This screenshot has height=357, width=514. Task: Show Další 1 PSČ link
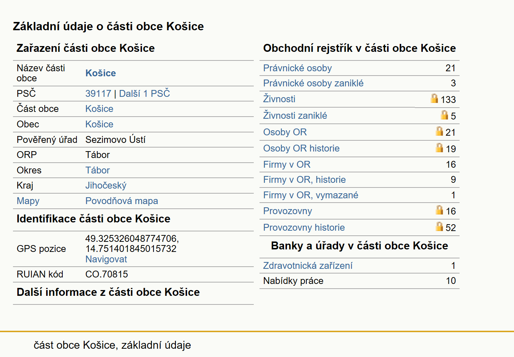pos(144,94)
